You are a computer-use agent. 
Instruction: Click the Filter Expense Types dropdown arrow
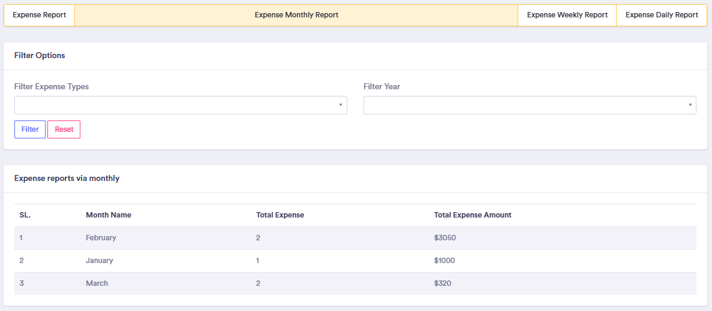(x=340, y=105)
